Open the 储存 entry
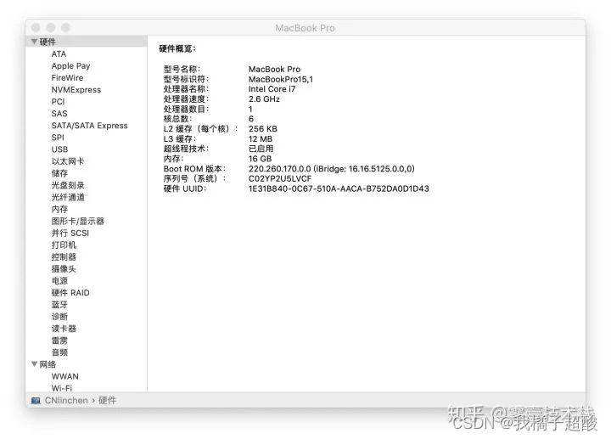611x439 pixels. pyautogui.click(x=59, y=173)
